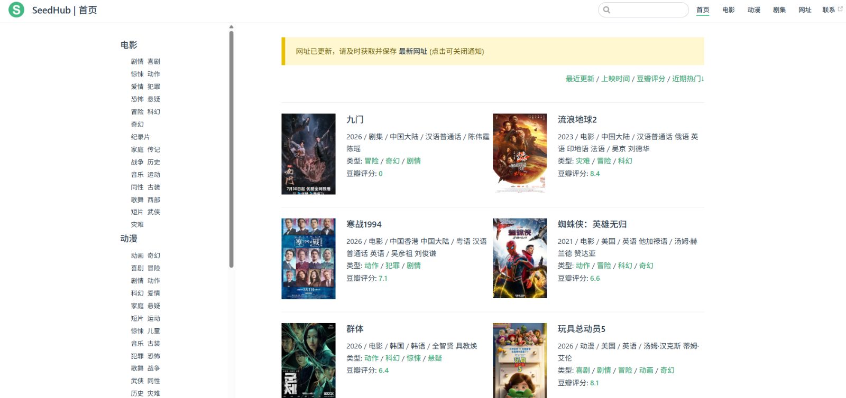
Task: Click the sidebar vertical scrollbar thumb
Action: [x=232, y=149]
